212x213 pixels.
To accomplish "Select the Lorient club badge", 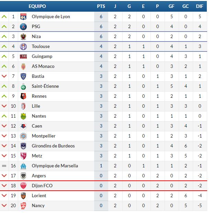I will (x=23, y=196).
